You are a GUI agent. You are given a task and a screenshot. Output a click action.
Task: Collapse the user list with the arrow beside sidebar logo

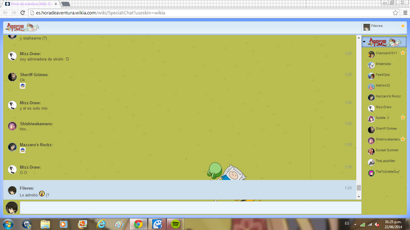pos(365,42)
